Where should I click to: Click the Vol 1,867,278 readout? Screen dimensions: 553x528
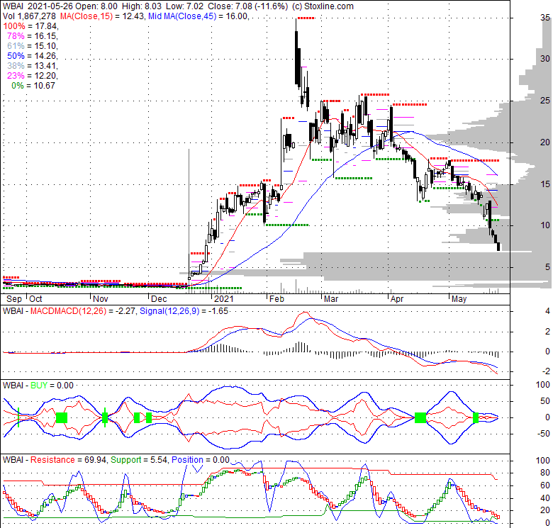coord(29,16)
